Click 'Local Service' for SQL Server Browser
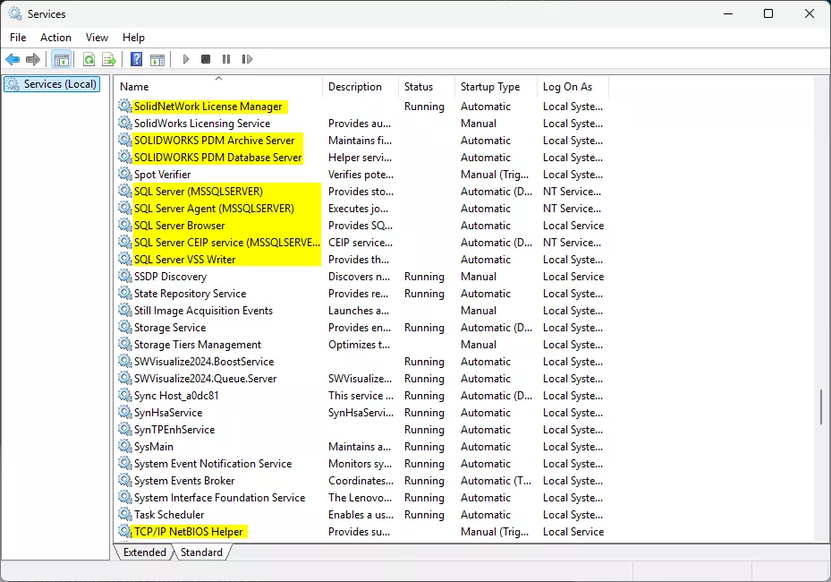Screen dimensions: 831x582 pos(572,225)
